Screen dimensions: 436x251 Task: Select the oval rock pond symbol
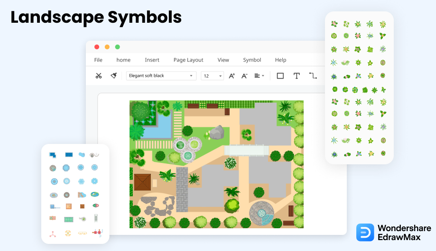coord(54,195)
